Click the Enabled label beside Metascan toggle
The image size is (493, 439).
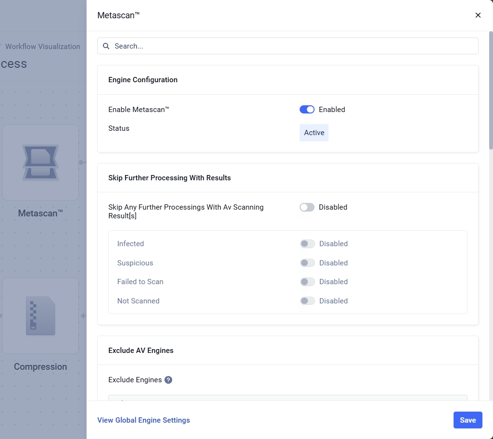(332, 109)
